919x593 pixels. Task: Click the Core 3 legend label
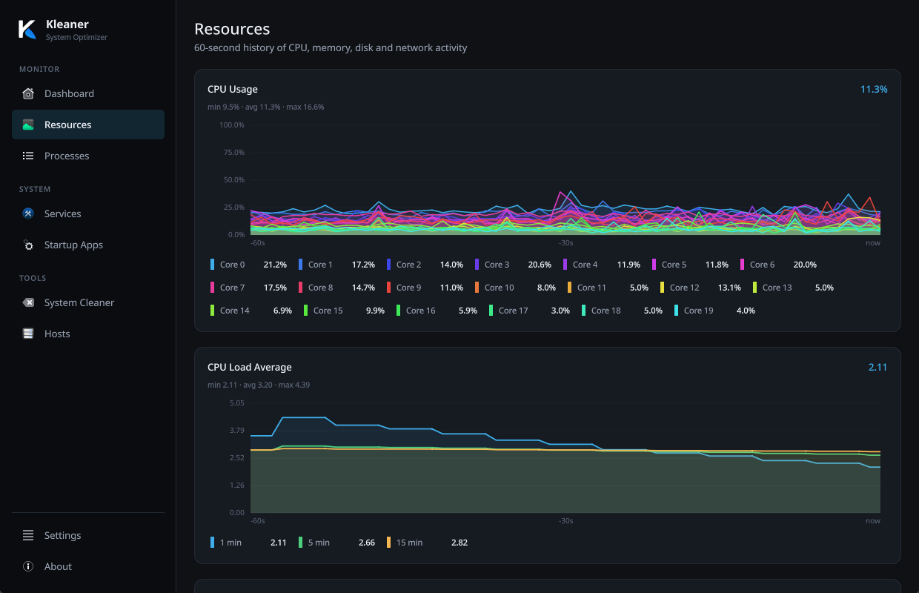[x=497, y=265]
